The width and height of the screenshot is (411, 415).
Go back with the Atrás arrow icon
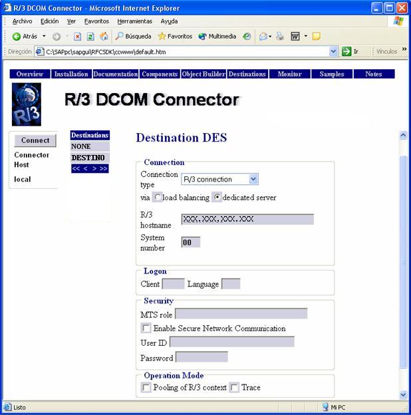(x=17, y=37)
